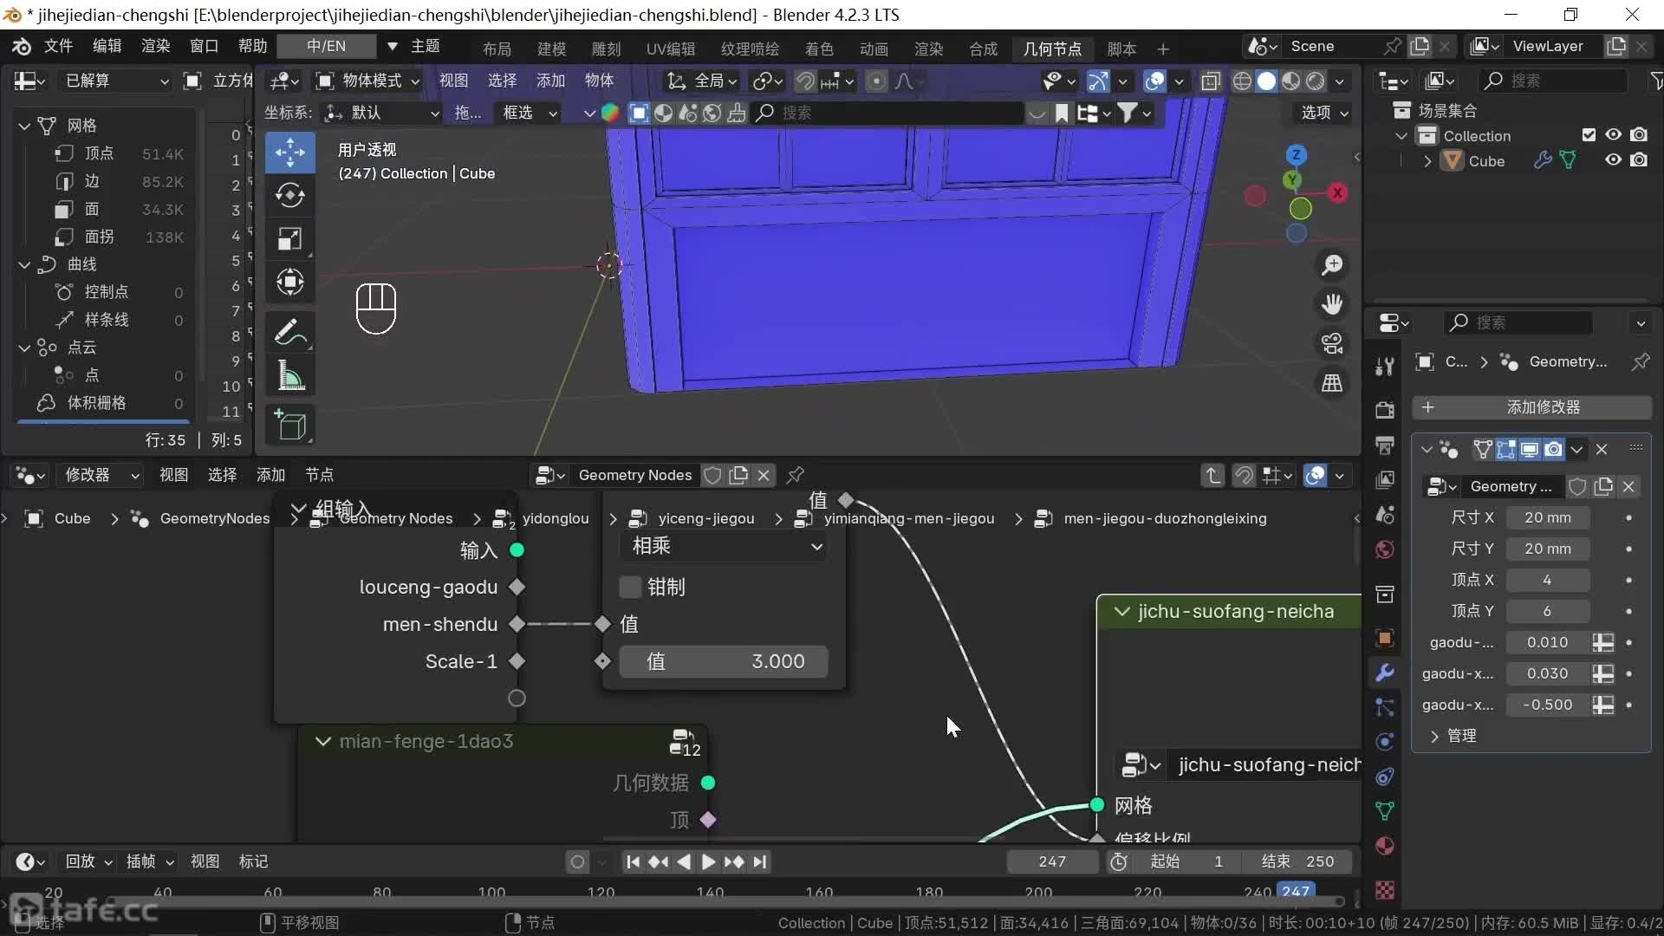Click the 尺寸 X value field
This screenshot has height=936, width=1664.
click(1547, 517)
